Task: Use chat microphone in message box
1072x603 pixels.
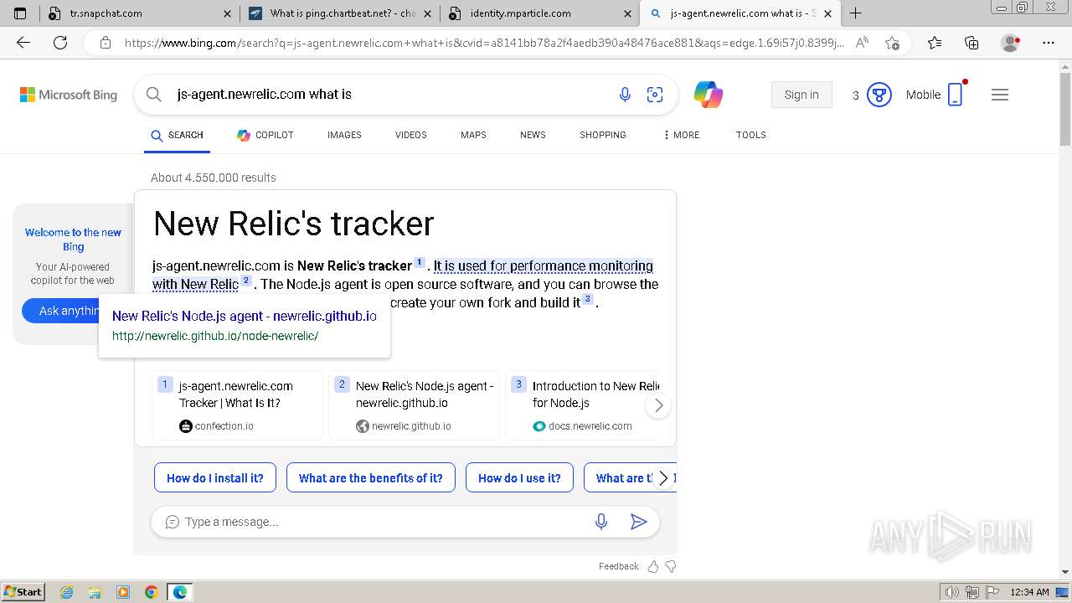Action: pyautogui.click(x=600, y=522)
